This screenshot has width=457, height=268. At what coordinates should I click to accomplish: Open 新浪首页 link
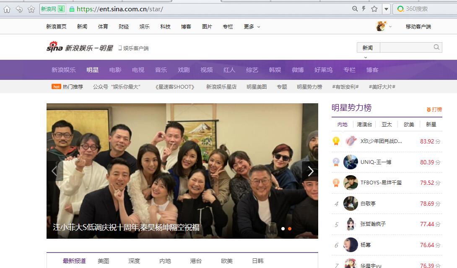(x=56, y=26)
